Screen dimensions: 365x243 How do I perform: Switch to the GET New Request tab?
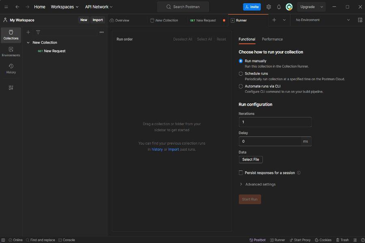[x=203, y=21]
